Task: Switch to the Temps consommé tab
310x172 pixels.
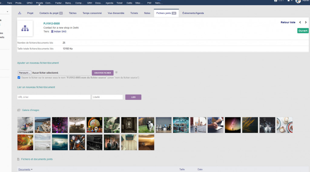Action: point(92,13)
